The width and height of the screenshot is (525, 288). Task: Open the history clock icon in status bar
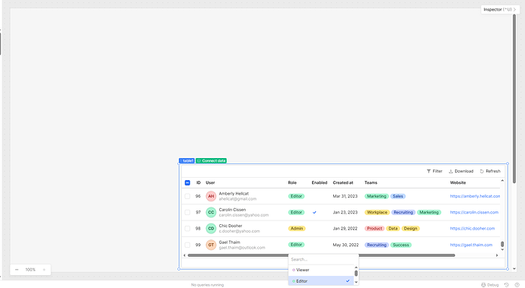pos(507,285)
